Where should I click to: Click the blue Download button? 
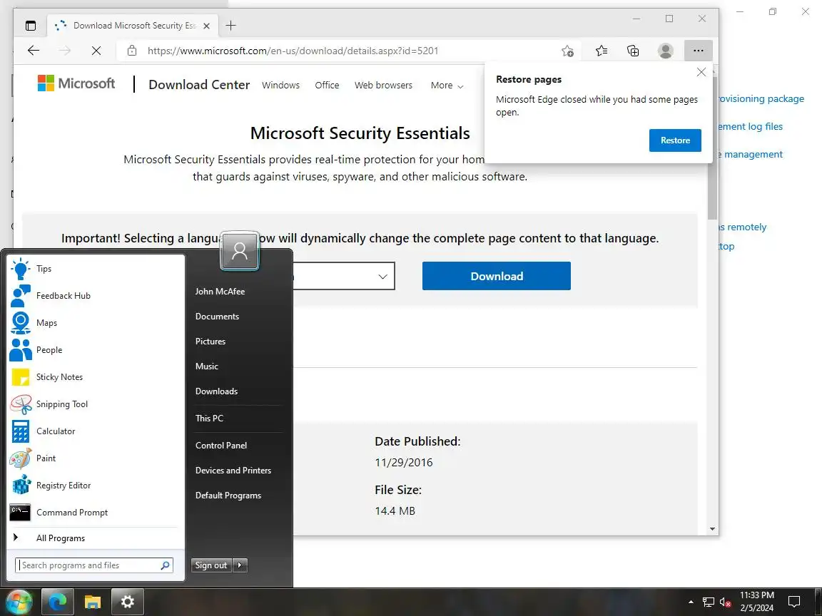(497, 276)
